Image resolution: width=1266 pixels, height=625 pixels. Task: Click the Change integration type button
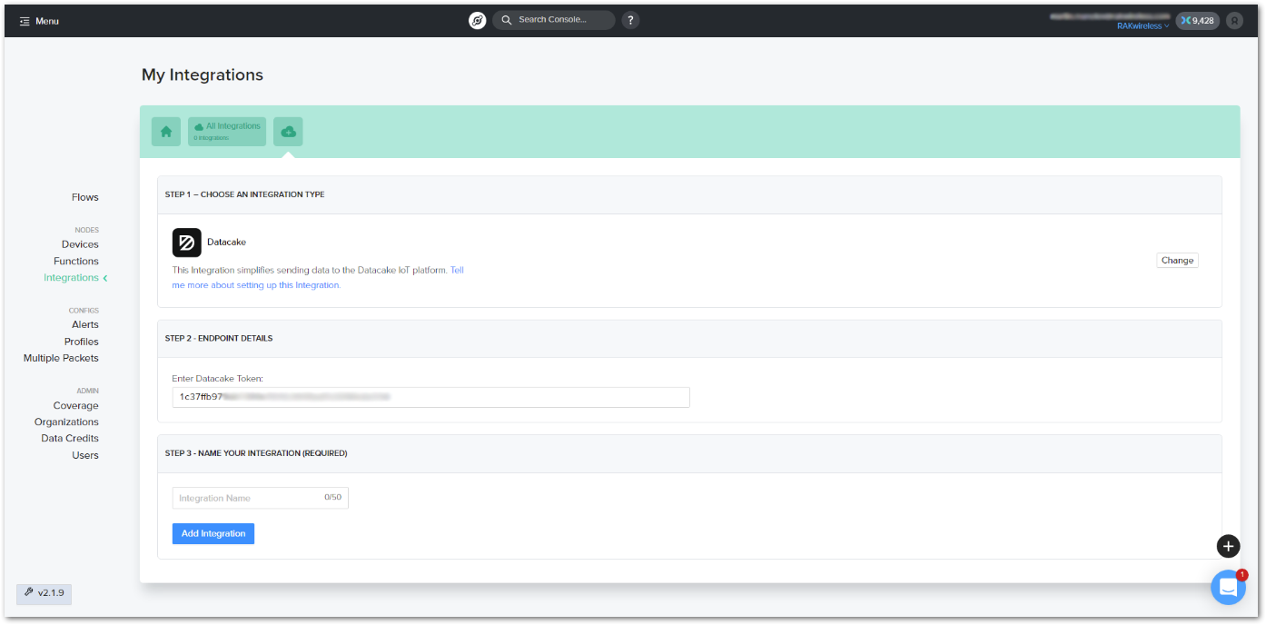[1177, 261]
